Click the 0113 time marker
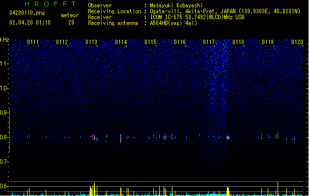This screenshot has height=196, width=309. click(x=91, y=42)
